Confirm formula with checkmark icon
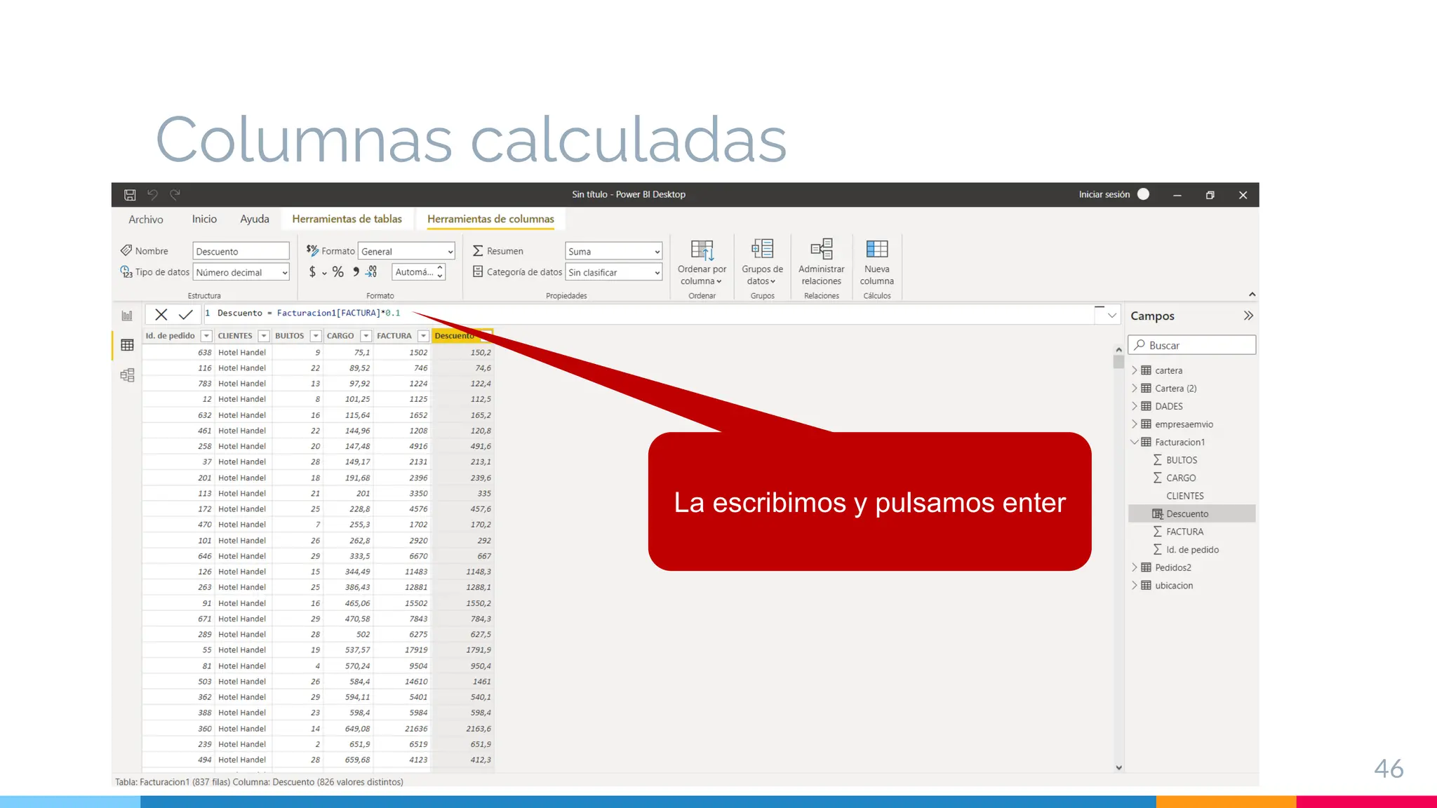The height and width of the screenshot is (808, 1437). click(x=185, y=314)
